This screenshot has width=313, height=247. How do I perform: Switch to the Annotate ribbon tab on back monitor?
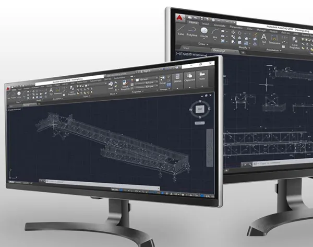pos(220,26)
